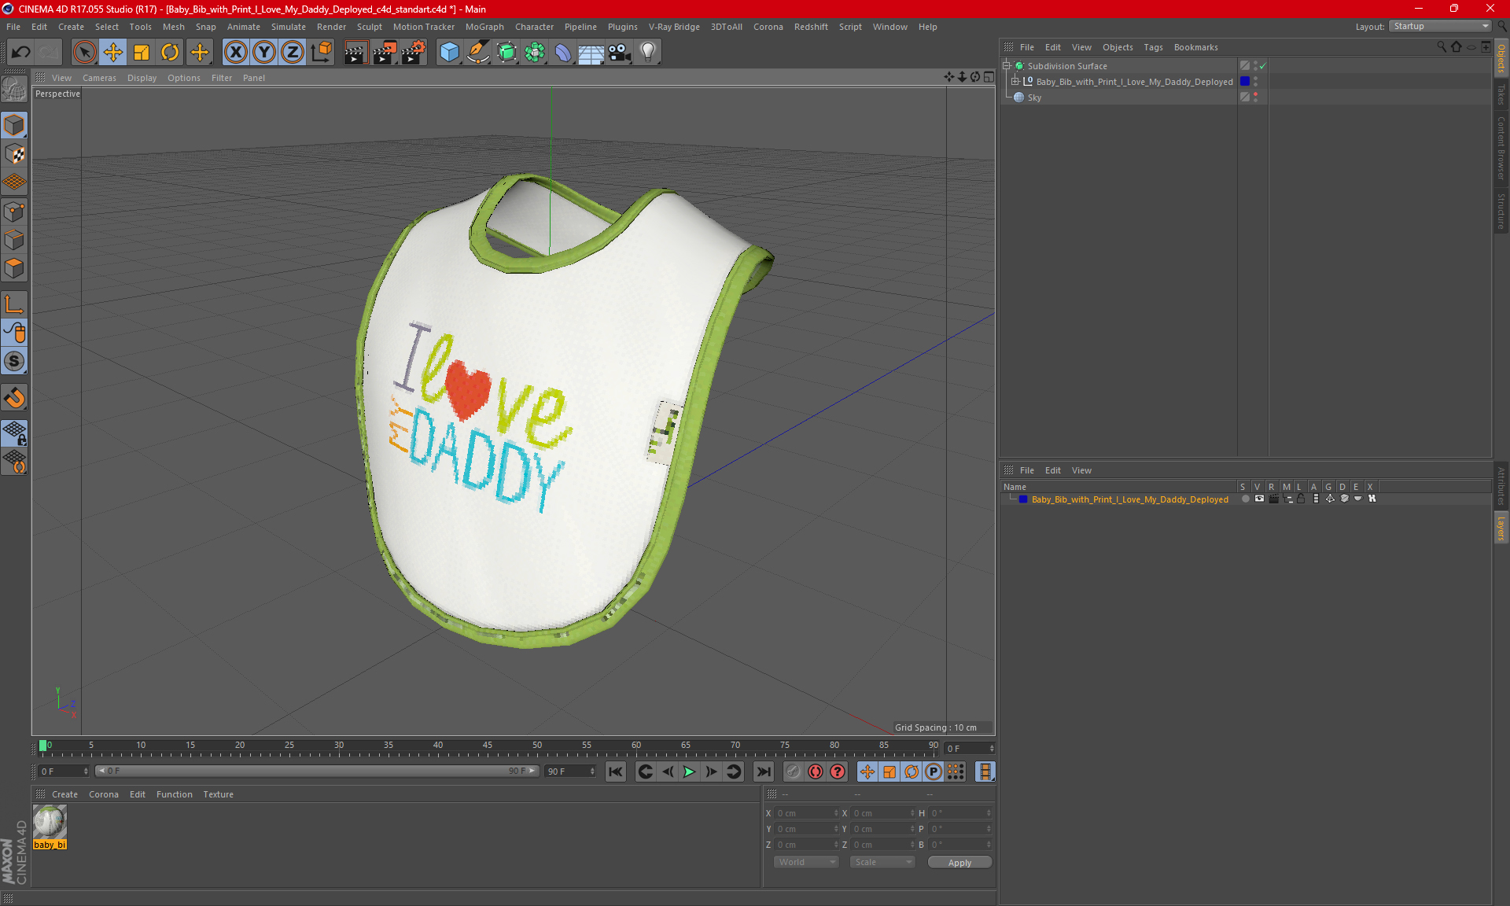1510x906 pixels.
Task: Click the coordinate system icon
Action: (x=322, y=53)
